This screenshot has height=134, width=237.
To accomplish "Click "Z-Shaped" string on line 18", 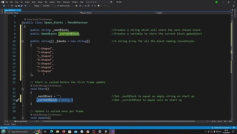I will coord(44,71).
